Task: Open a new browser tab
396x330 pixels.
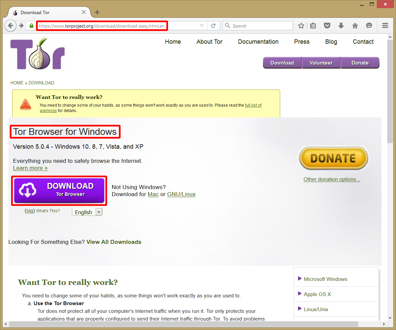Action: tap(97, 12)
